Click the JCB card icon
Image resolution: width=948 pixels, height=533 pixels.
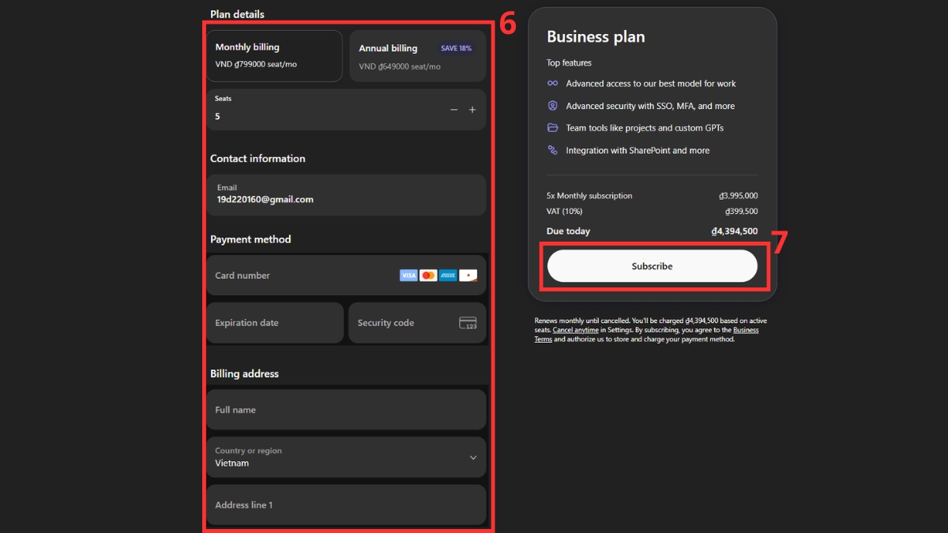click(468, 276)
